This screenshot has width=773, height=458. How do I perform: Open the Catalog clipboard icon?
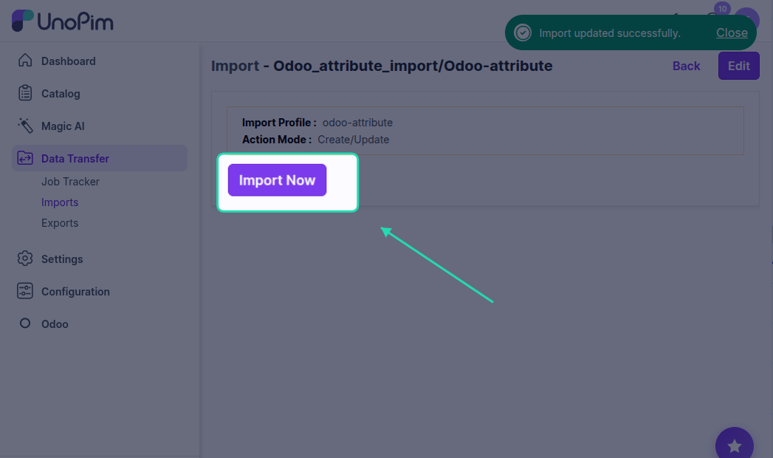click(25, 93)
